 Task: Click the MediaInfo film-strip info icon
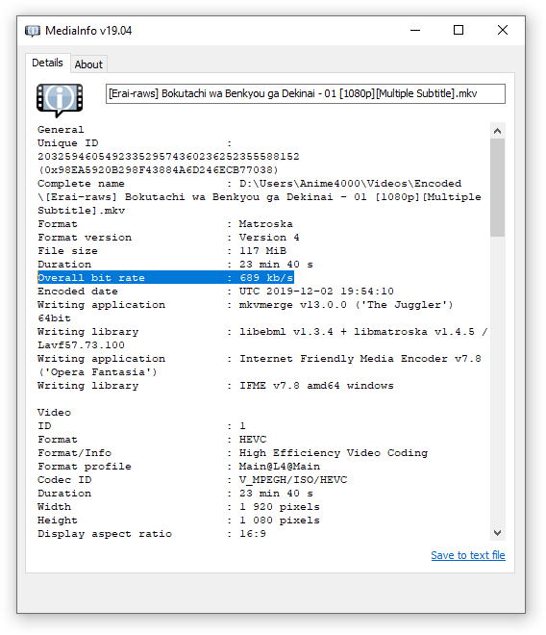tap(60, 100)
